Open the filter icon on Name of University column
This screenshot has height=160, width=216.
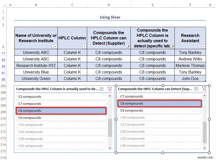pyautogui.click(x=55, y=46)
